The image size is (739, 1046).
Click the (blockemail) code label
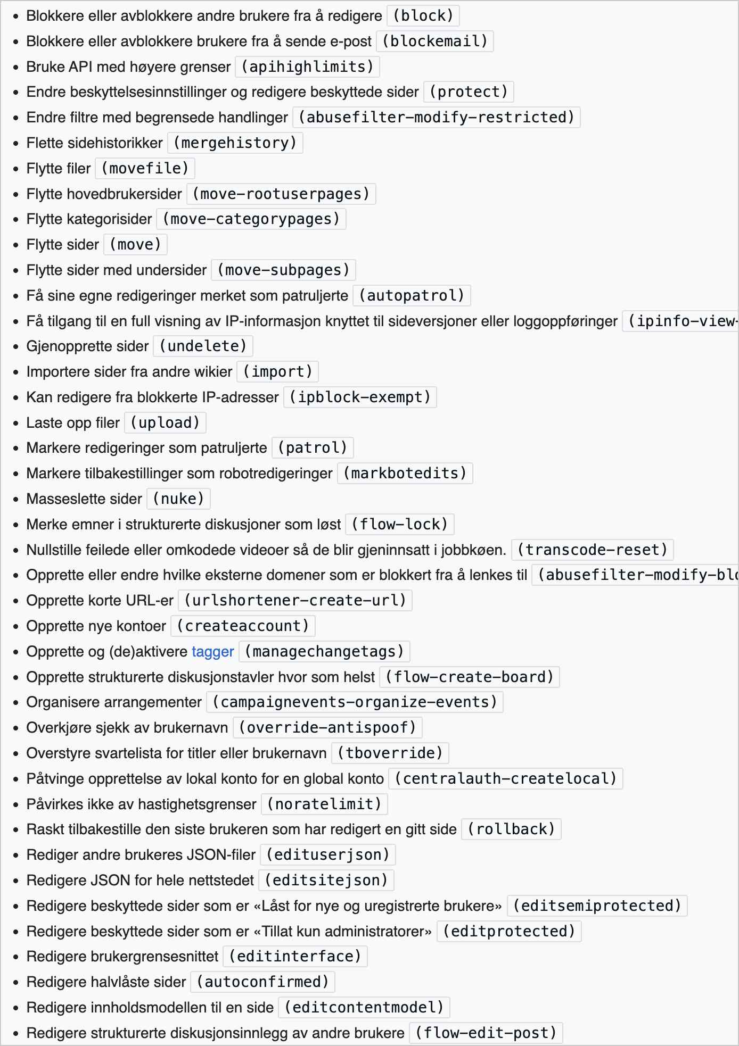pos(434,41)
